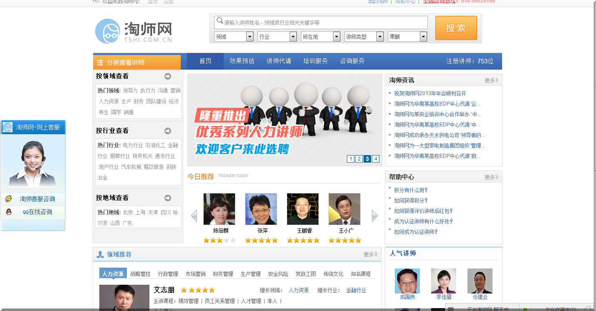Viewport: 596px width, 311px height.
Task: Click 金融行业 link for 艾志朋
Action: 356,290
